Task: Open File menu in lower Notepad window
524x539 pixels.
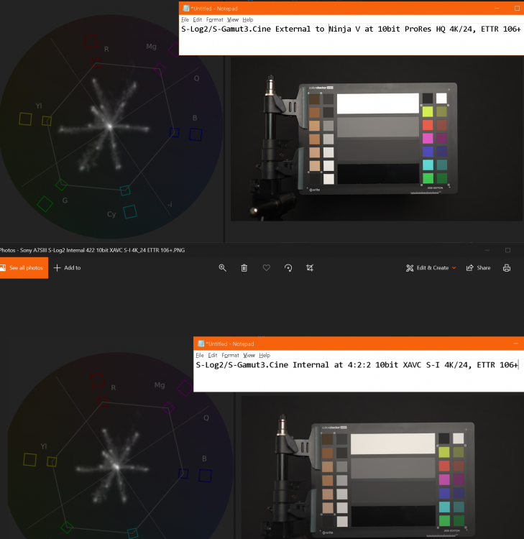Action: [x=200, y=355]
